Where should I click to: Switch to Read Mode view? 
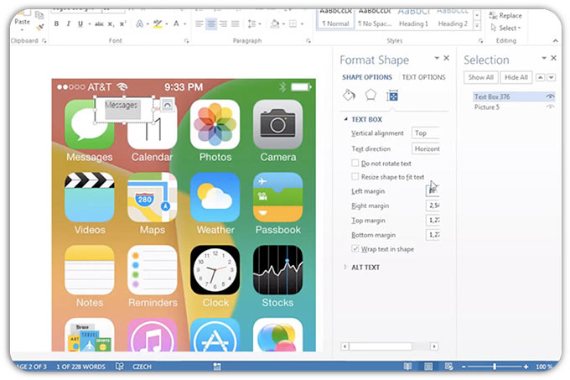[x=408, y=367]
